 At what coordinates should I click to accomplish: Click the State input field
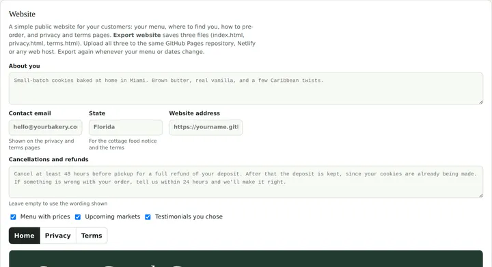point(126,127)
